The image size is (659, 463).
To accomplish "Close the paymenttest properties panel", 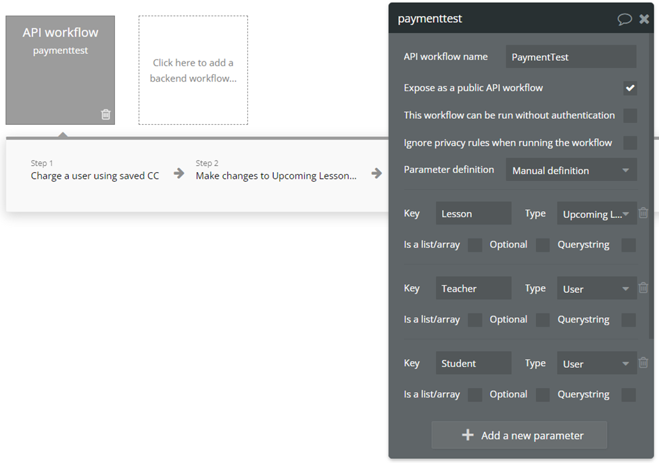I will [x=644, y=19].
